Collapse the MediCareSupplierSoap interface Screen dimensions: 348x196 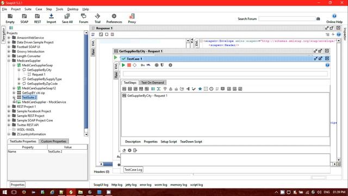14,65
